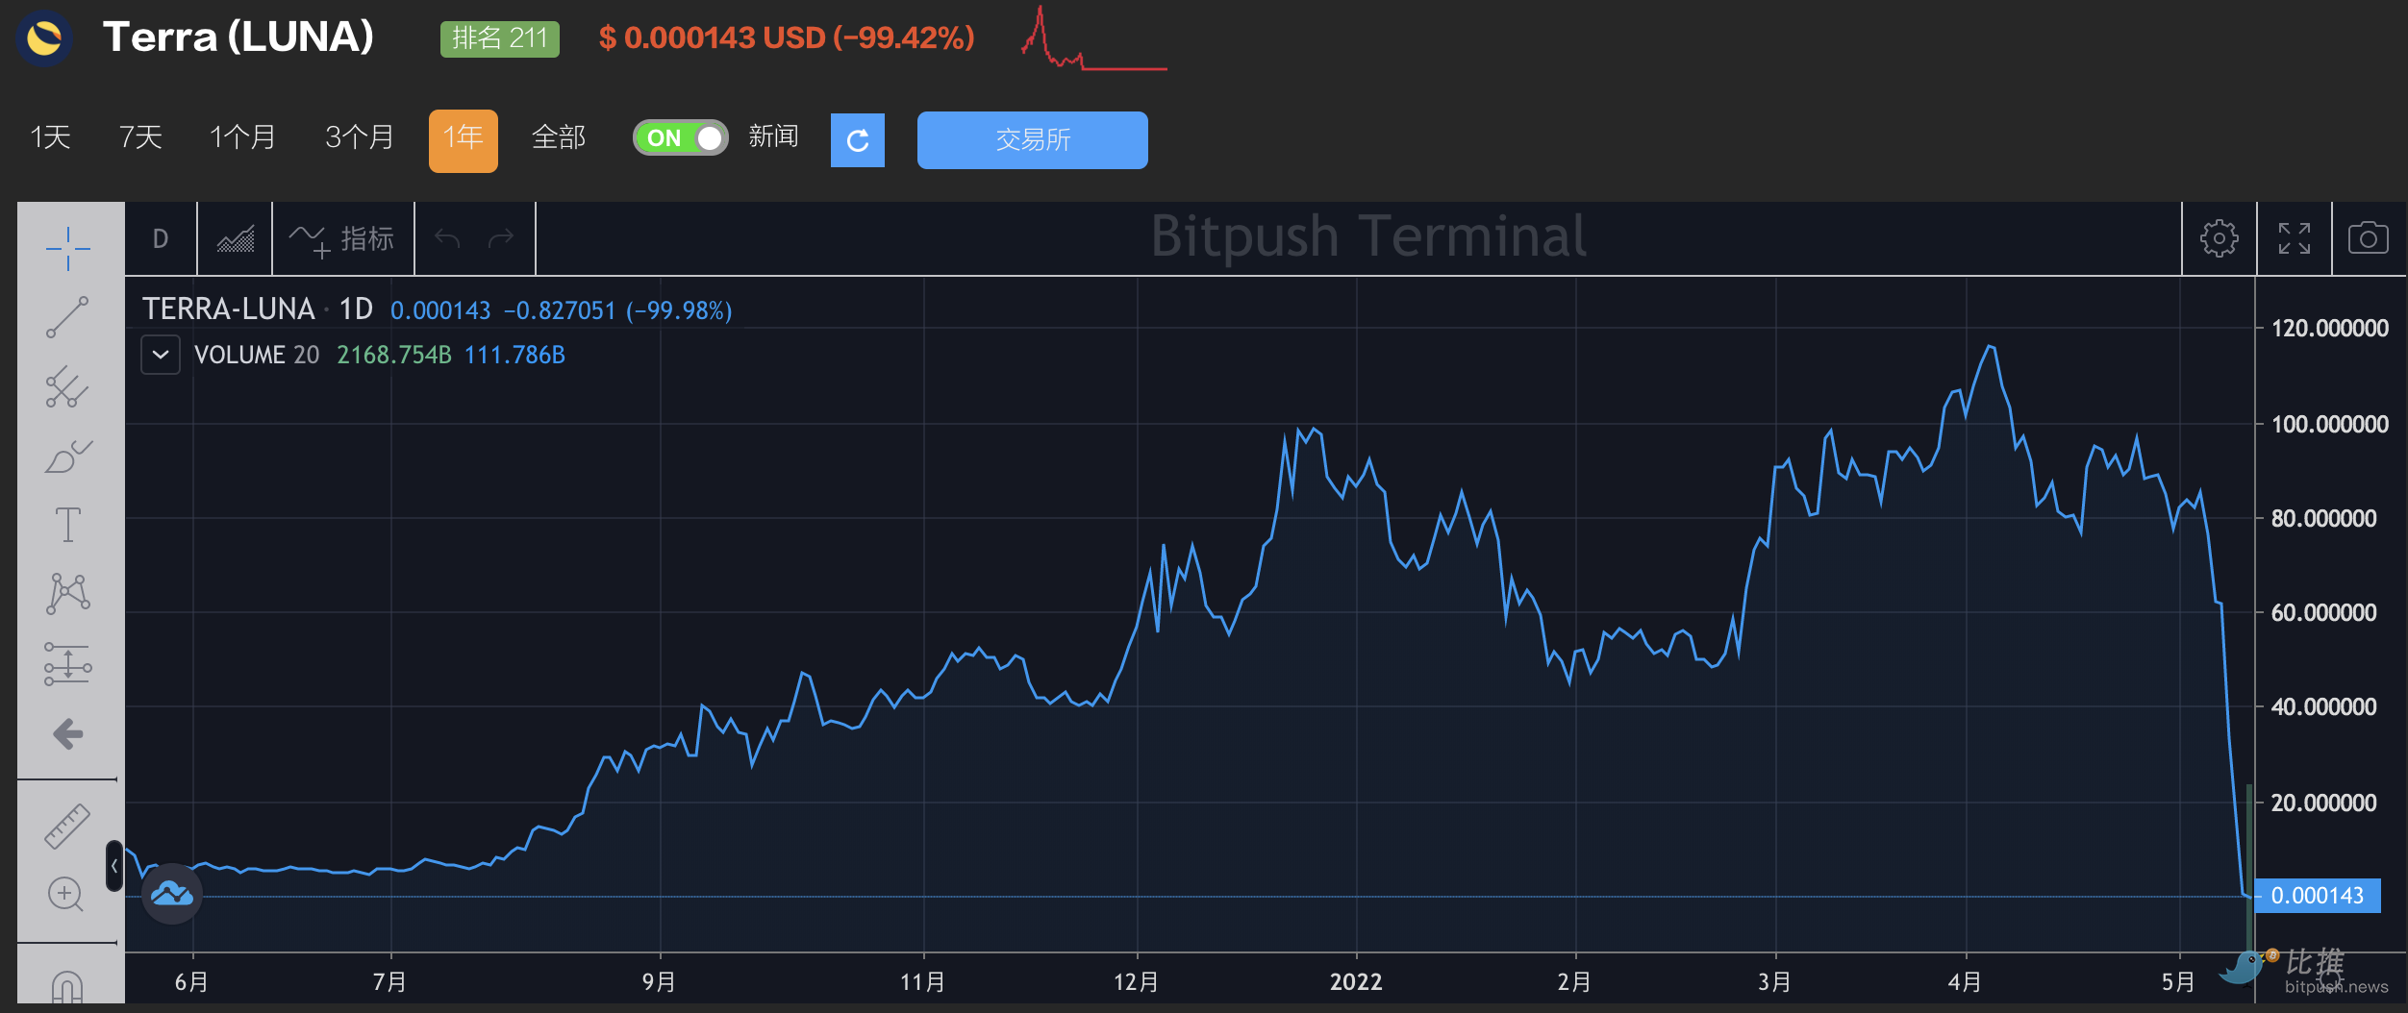The image size is (2408, 1013).
Task: Select the trend line drawing tool
Action: pos(67,317)
